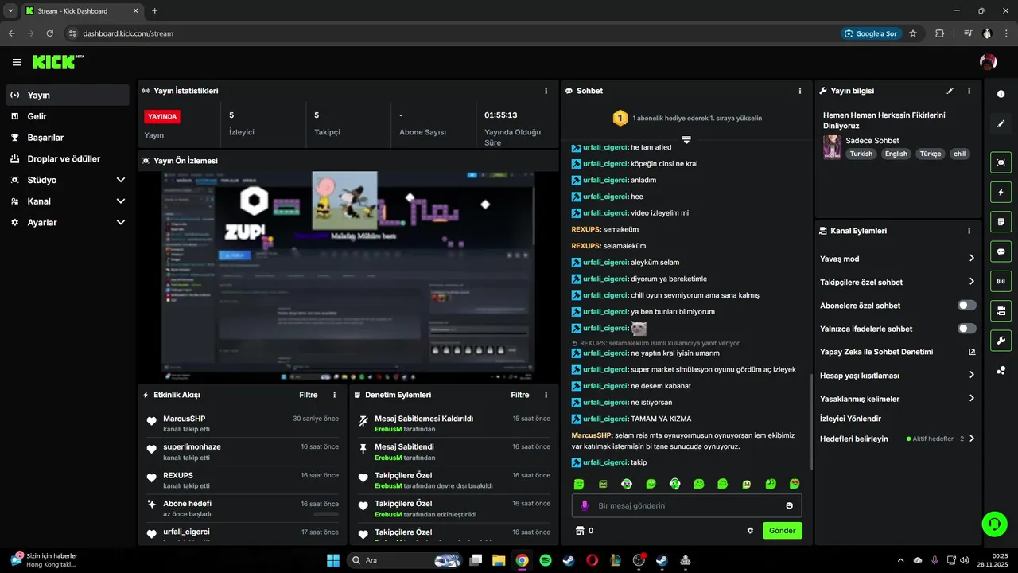Screen dimensions: 1018x573
Task: Go to Droplar ve ödüller
Action: click(x=68, y=158)
